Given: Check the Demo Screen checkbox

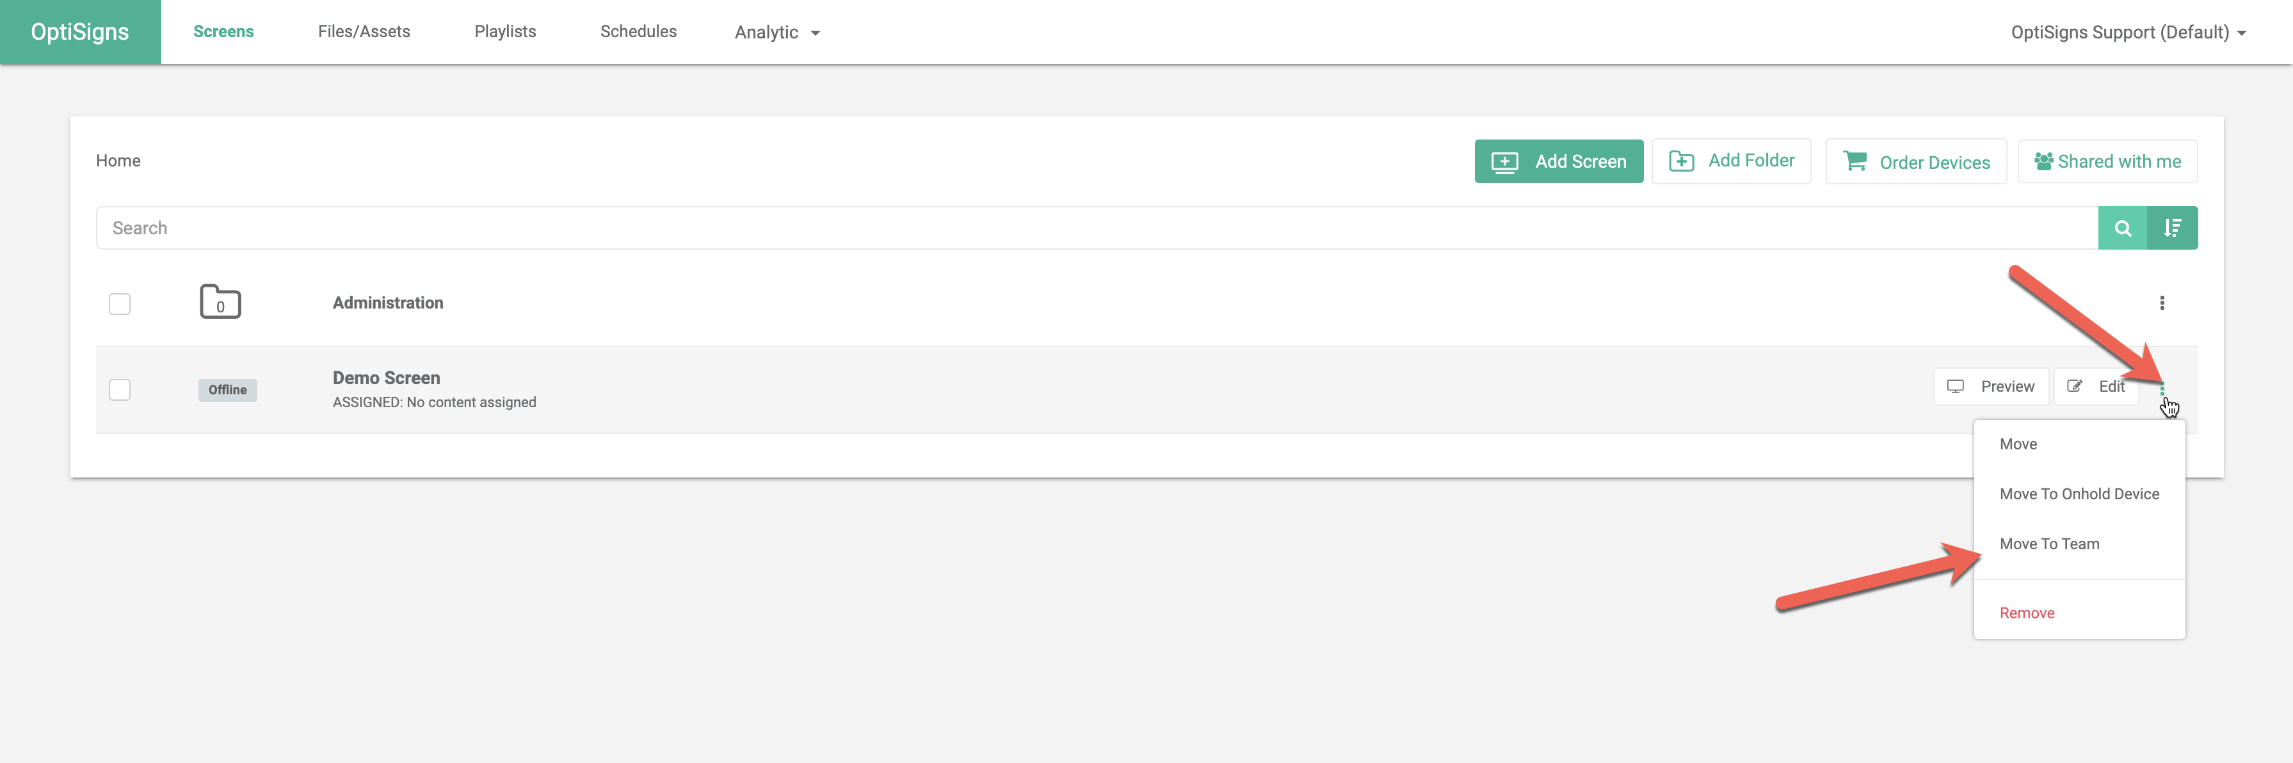Looking at the screenshot, I should (119, 390).
